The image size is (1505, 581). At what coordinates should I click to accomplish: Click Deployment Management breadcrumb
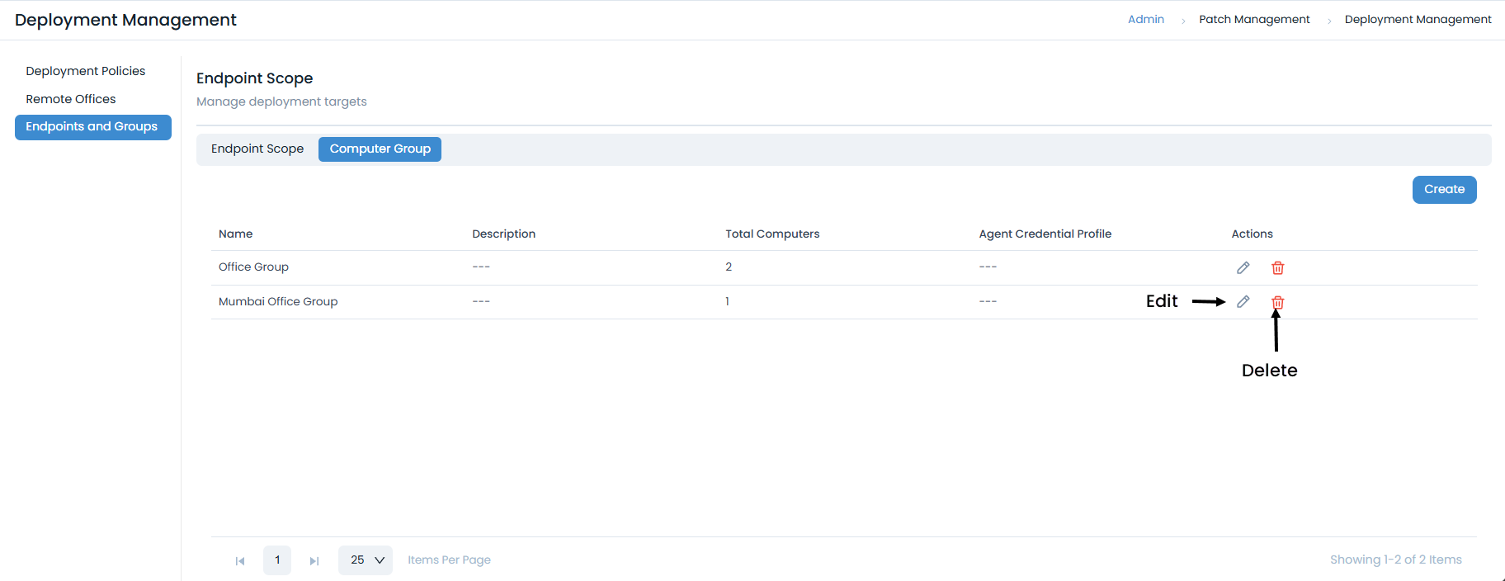pos(1418,19)
